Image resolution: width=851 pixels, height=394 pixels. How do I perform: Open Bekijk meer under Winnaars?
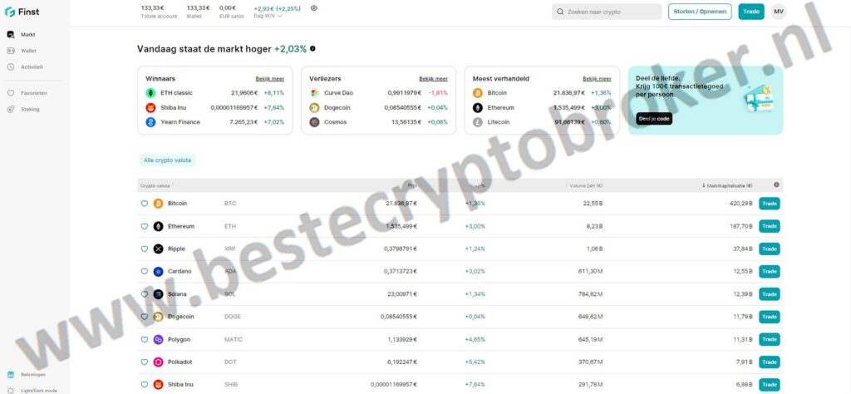pyautogui.click(x=270, y=79)
